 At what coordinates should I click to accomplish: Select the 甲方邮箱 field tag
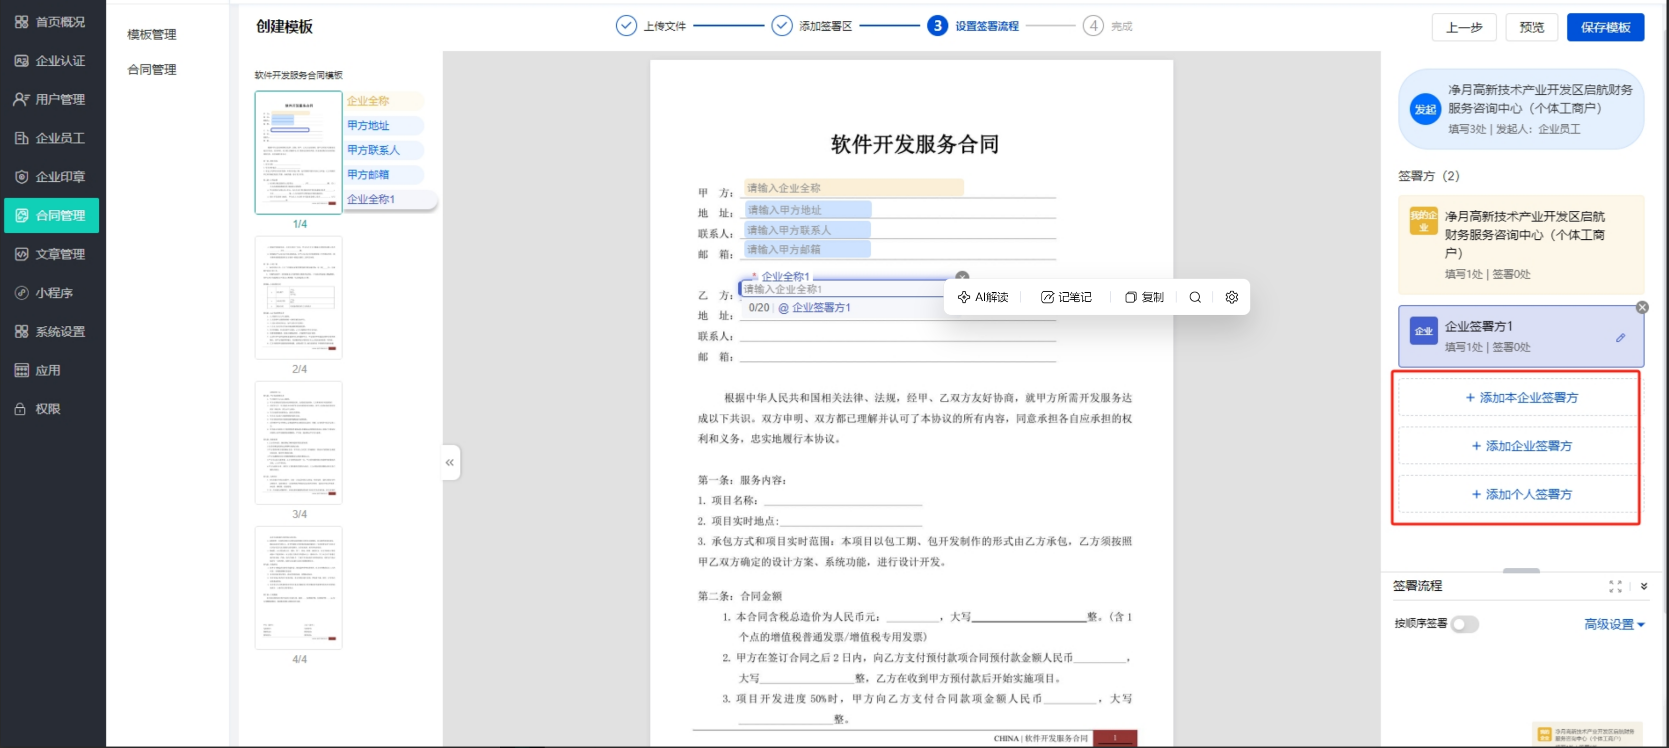tap(383, 175)
